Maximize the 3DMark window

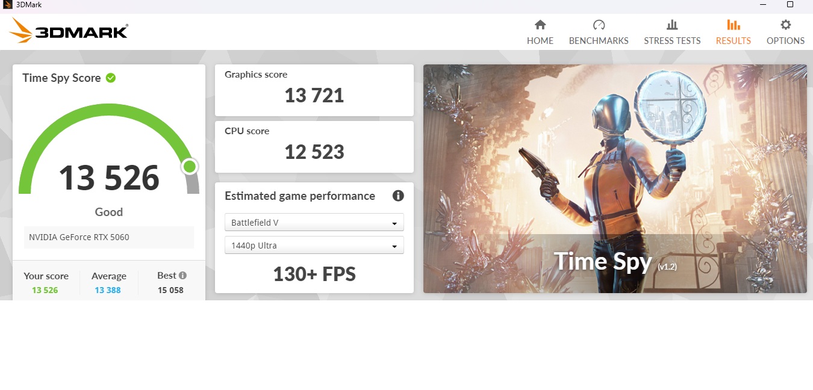pos(790,5)
